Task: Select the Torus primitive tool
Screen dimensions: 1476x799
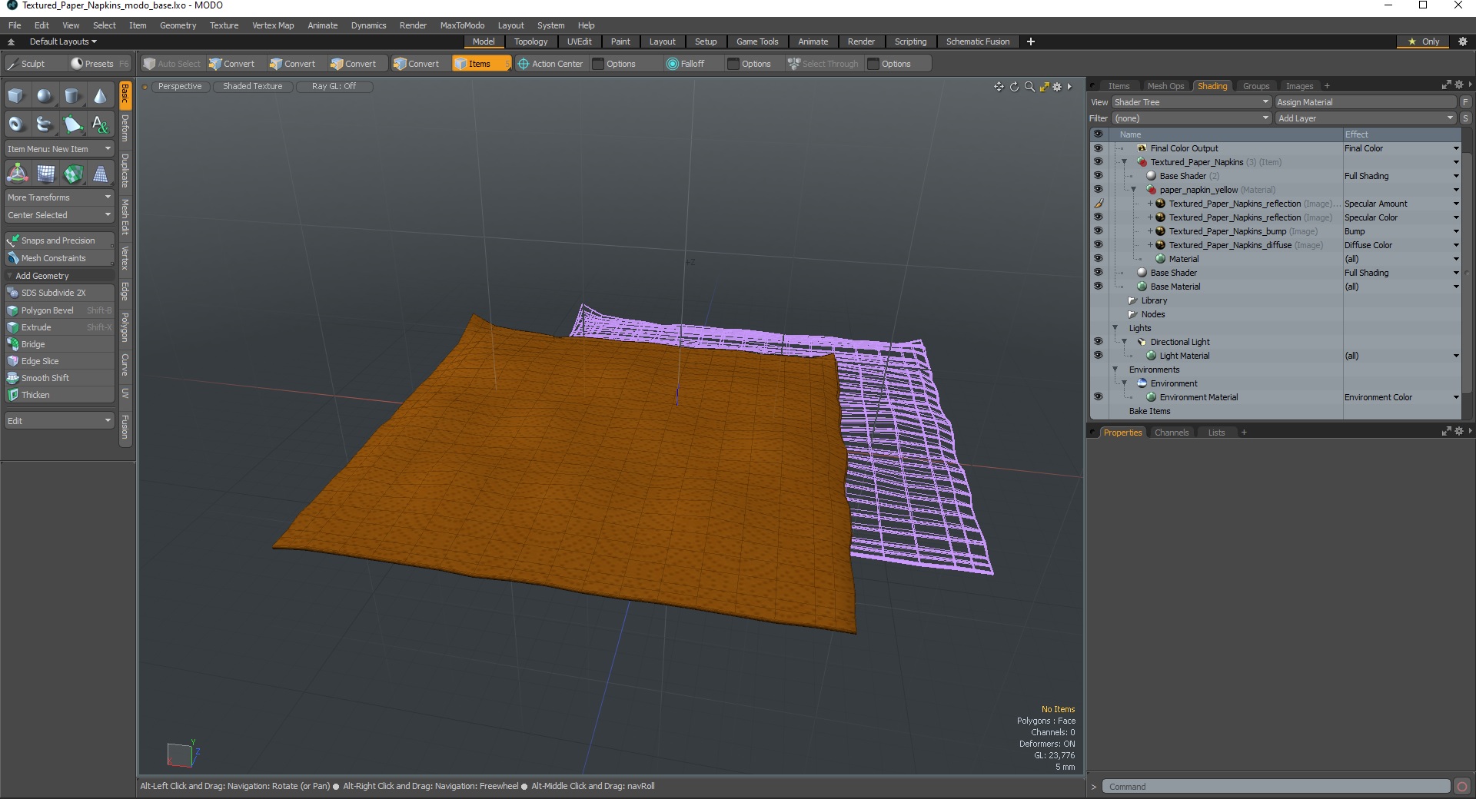Action: (16, 124)
